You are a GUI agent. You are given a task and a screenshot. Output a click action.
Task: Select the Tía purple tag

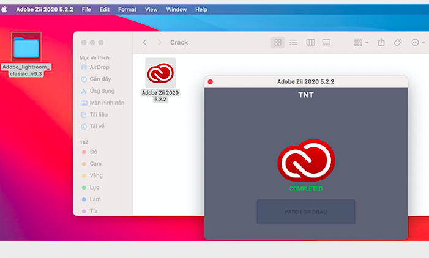pyautogui.click(x=89, y=211)
